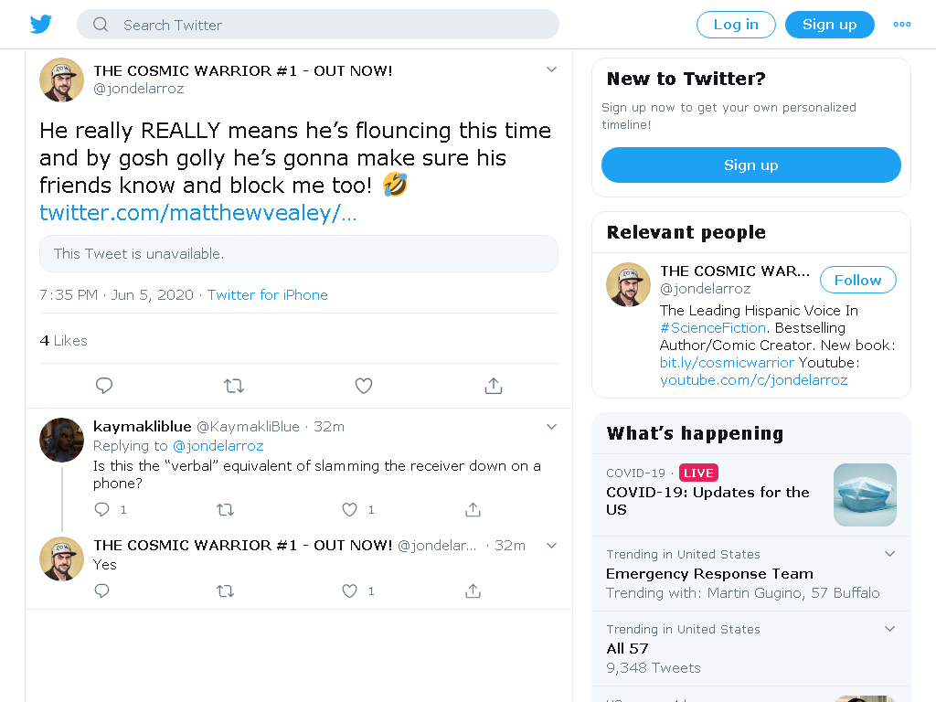Open COVID-19 updates mask thumbnail
This screenshot has height=702, width=936.
point(865,495)
